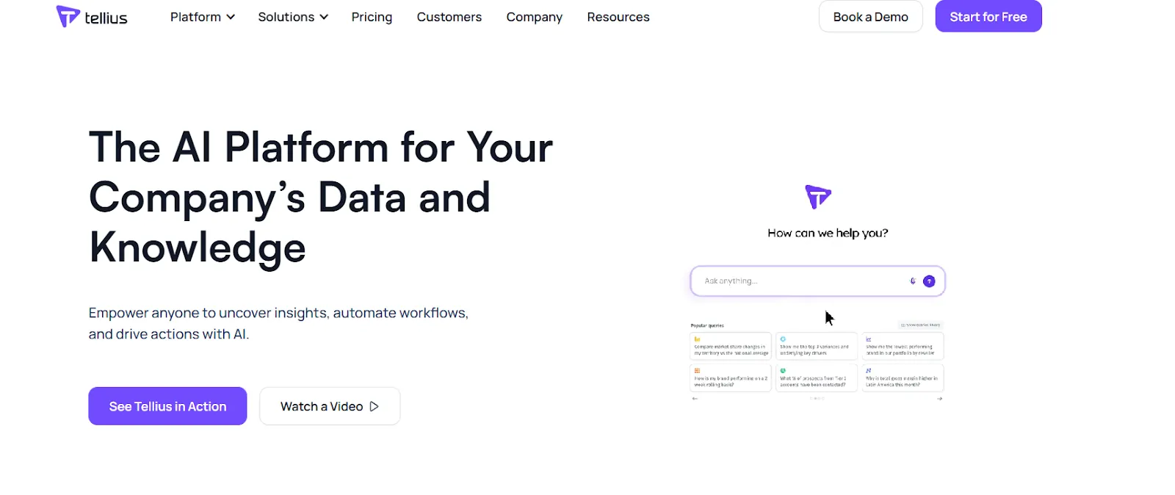Viewport: 1175px width, 495px height.
Task: Open the Pricing page
Action: (372, 17)
